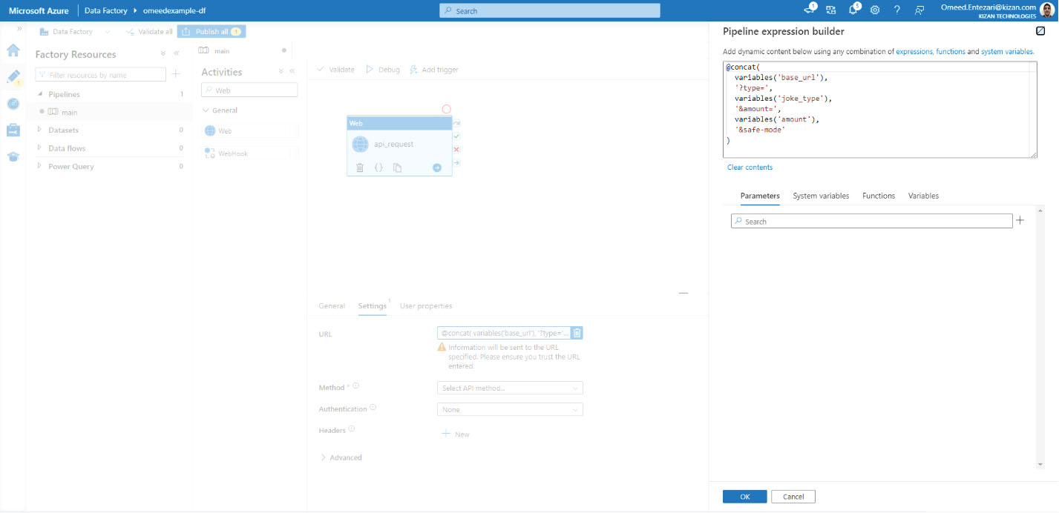Screen dimensions: 1059x513
Task: Collapse the General activities group
Action: click(x=206, y=110)
